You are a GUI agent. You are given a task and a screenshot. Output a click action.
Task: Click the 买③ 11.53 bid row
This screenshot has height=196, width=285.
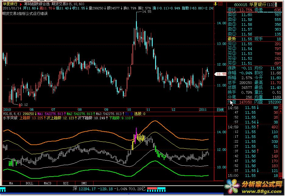coord(254,54)
